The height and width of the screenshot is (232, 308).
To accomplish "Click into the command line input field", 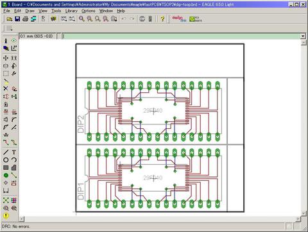I will [181, 36].
